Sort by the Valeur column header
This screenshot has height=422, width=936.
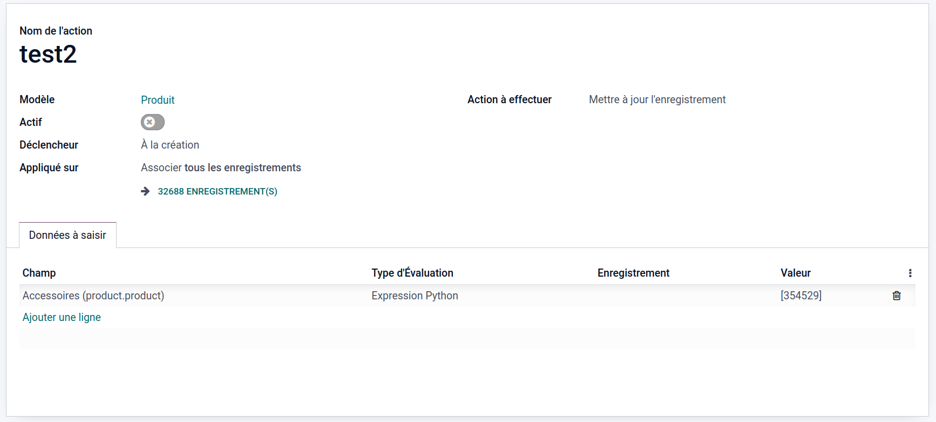[x=795, y=273]
